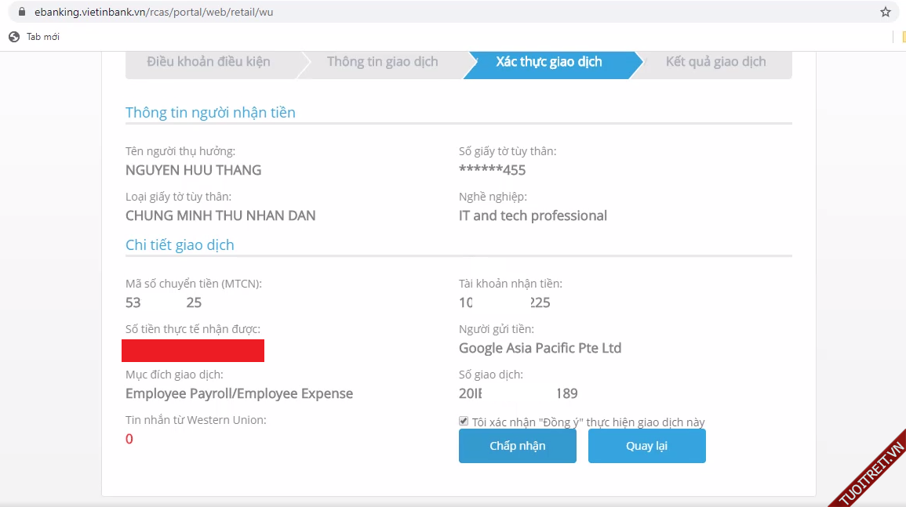Click the "Thông tin người nhận tiền" heading
906x507 pixels.
210,112
